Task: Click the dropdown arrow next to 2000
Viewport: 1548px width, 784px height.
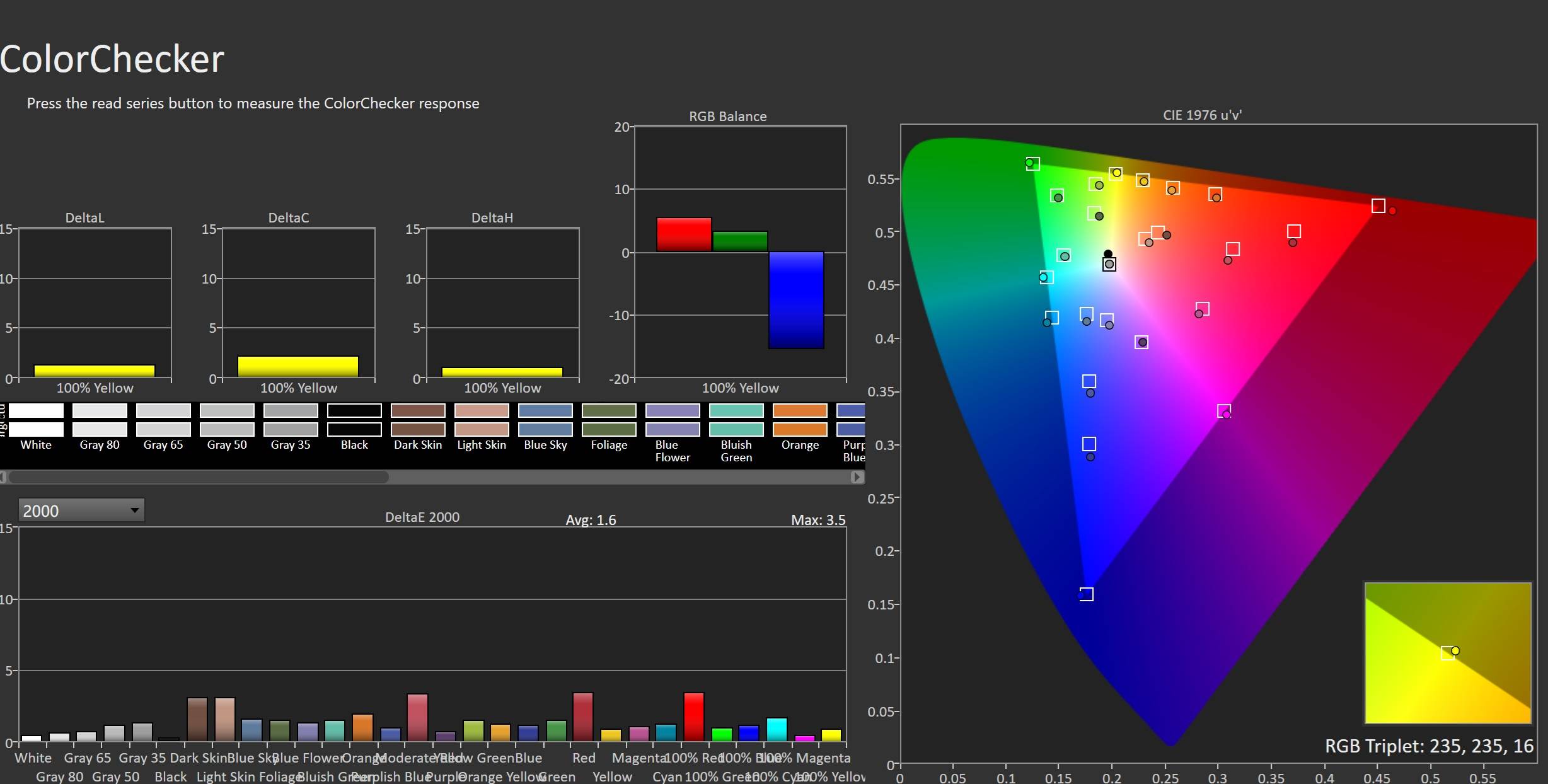Action: [134, 510]
